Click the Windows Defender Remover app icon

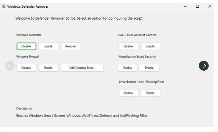[4, 6]
